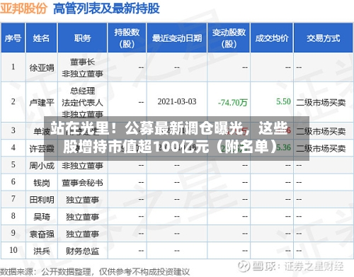Click the name 洪兵 in row 10

pyautogui.click(x=42, y=251)
